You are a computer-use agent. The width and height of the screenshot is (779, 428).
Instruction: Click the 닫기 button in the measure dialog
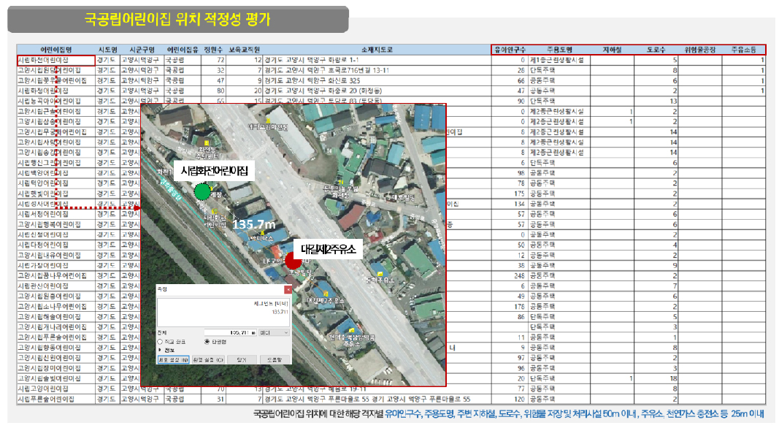tap(242, 359)
